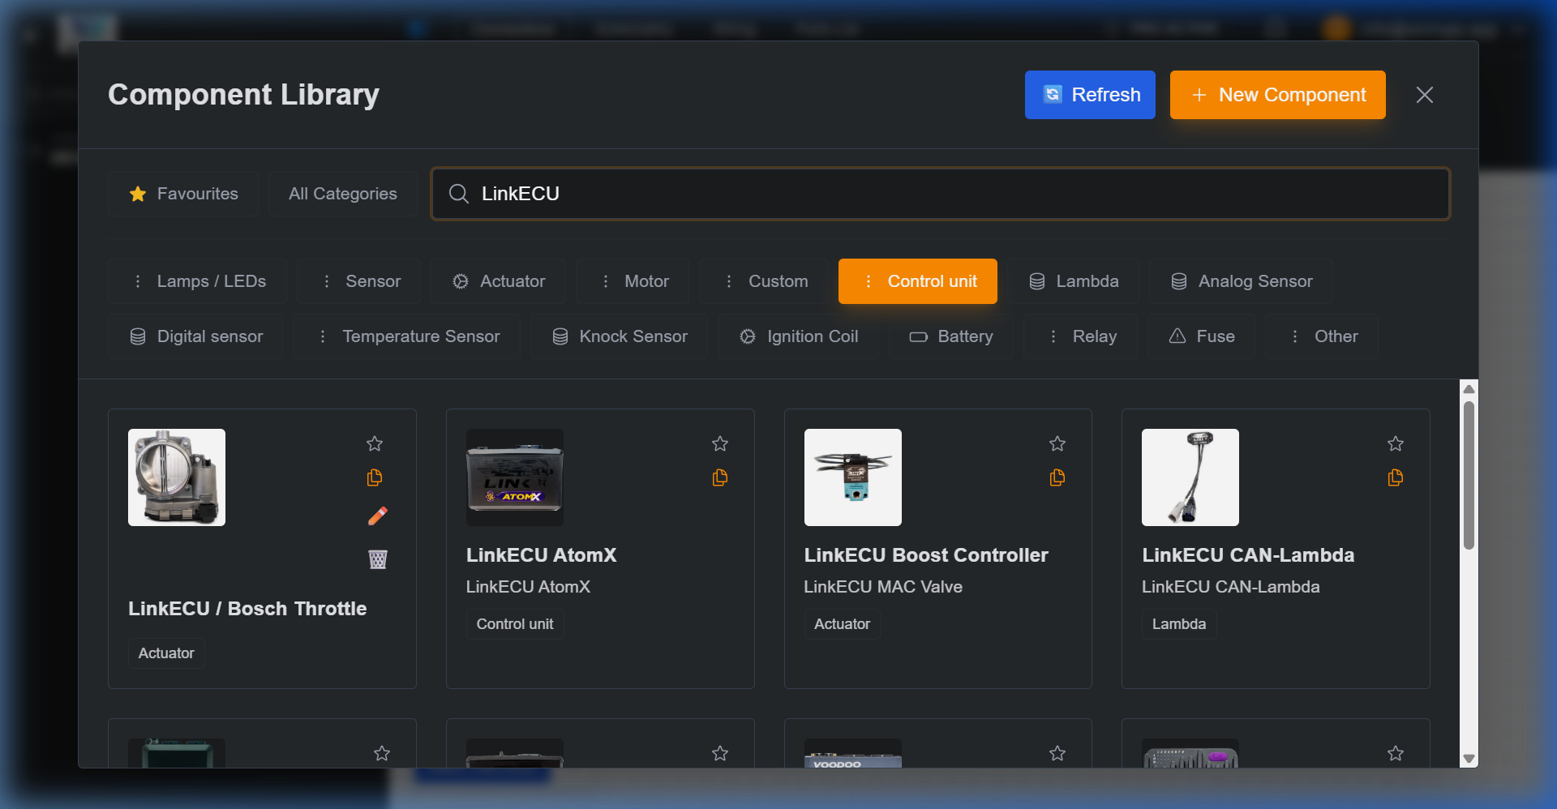Click the scrollbar down arrow
Screen dimensions: 1557x809
1469,759
